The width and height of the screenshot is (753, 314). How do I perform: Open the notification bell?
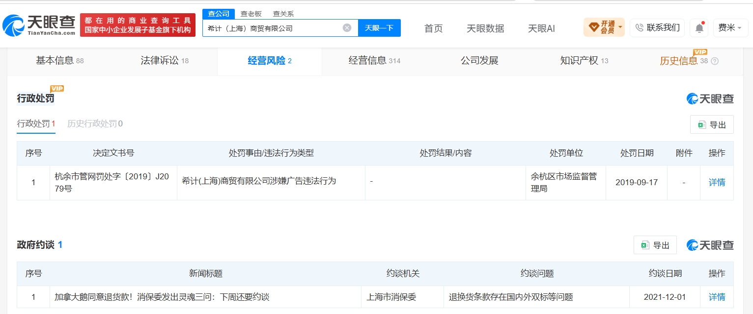[x=699, y=28]
